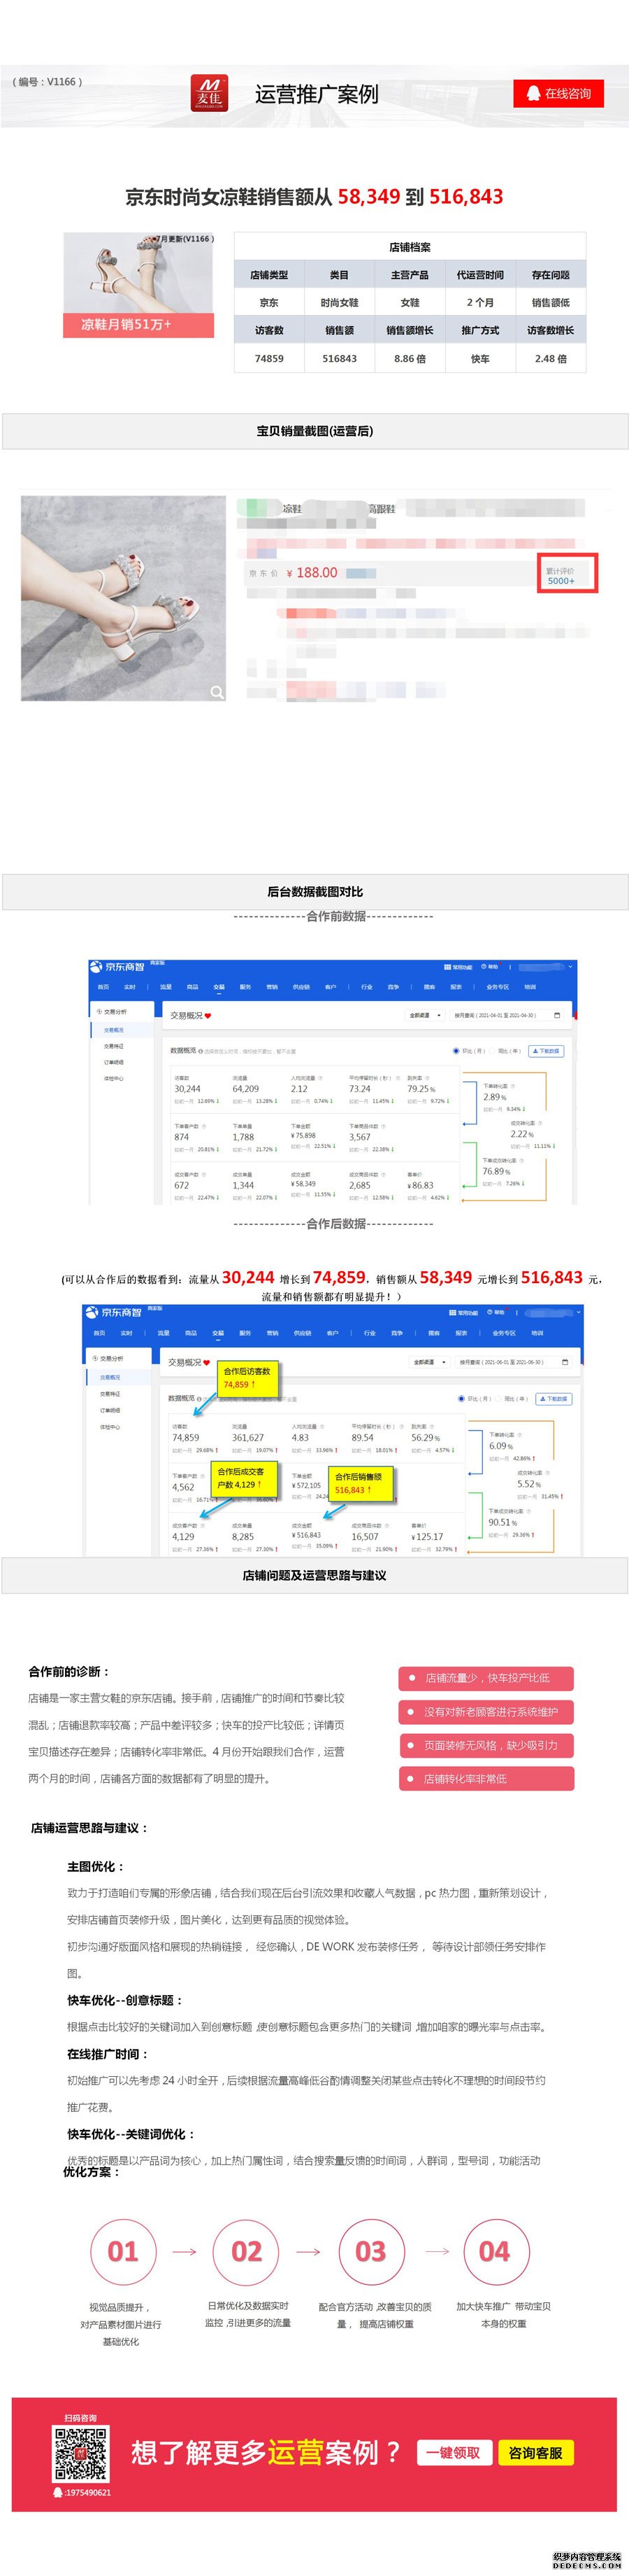Select 环比(月) radio in first dashboard
The height and width of the screenshot is (2576, 629).
click(456, 1051)
